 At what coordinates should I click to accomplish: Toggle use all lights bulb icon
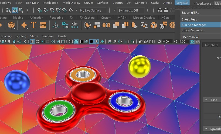click(97, 42)
